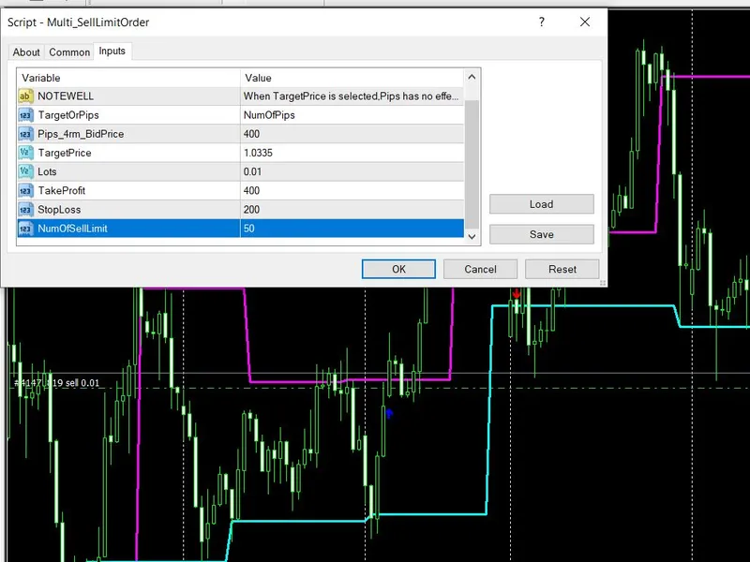Select the Inputs tab
The image size is (750, 562).
pyautogui.click(x=112, y=52)
